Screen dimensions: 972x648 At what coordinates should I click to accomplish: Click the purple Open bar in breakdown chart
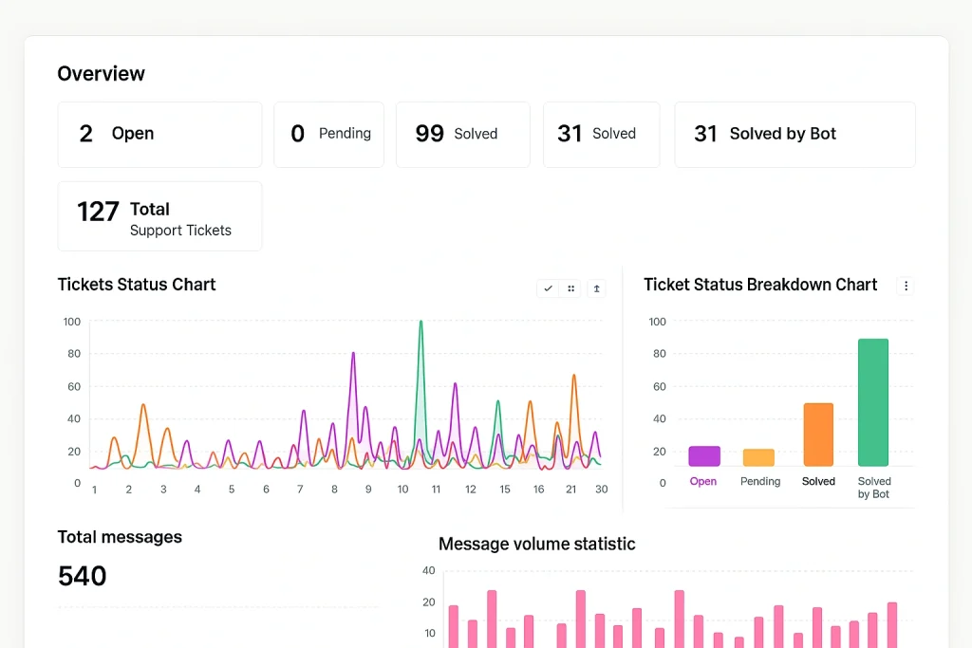click(x=704, y=456)
